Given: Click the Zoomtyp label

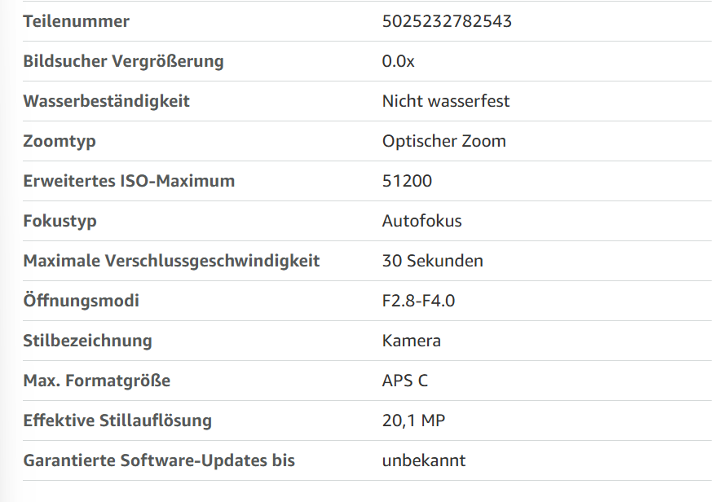Looking at the screenshot, I should [x=60, y=141].
